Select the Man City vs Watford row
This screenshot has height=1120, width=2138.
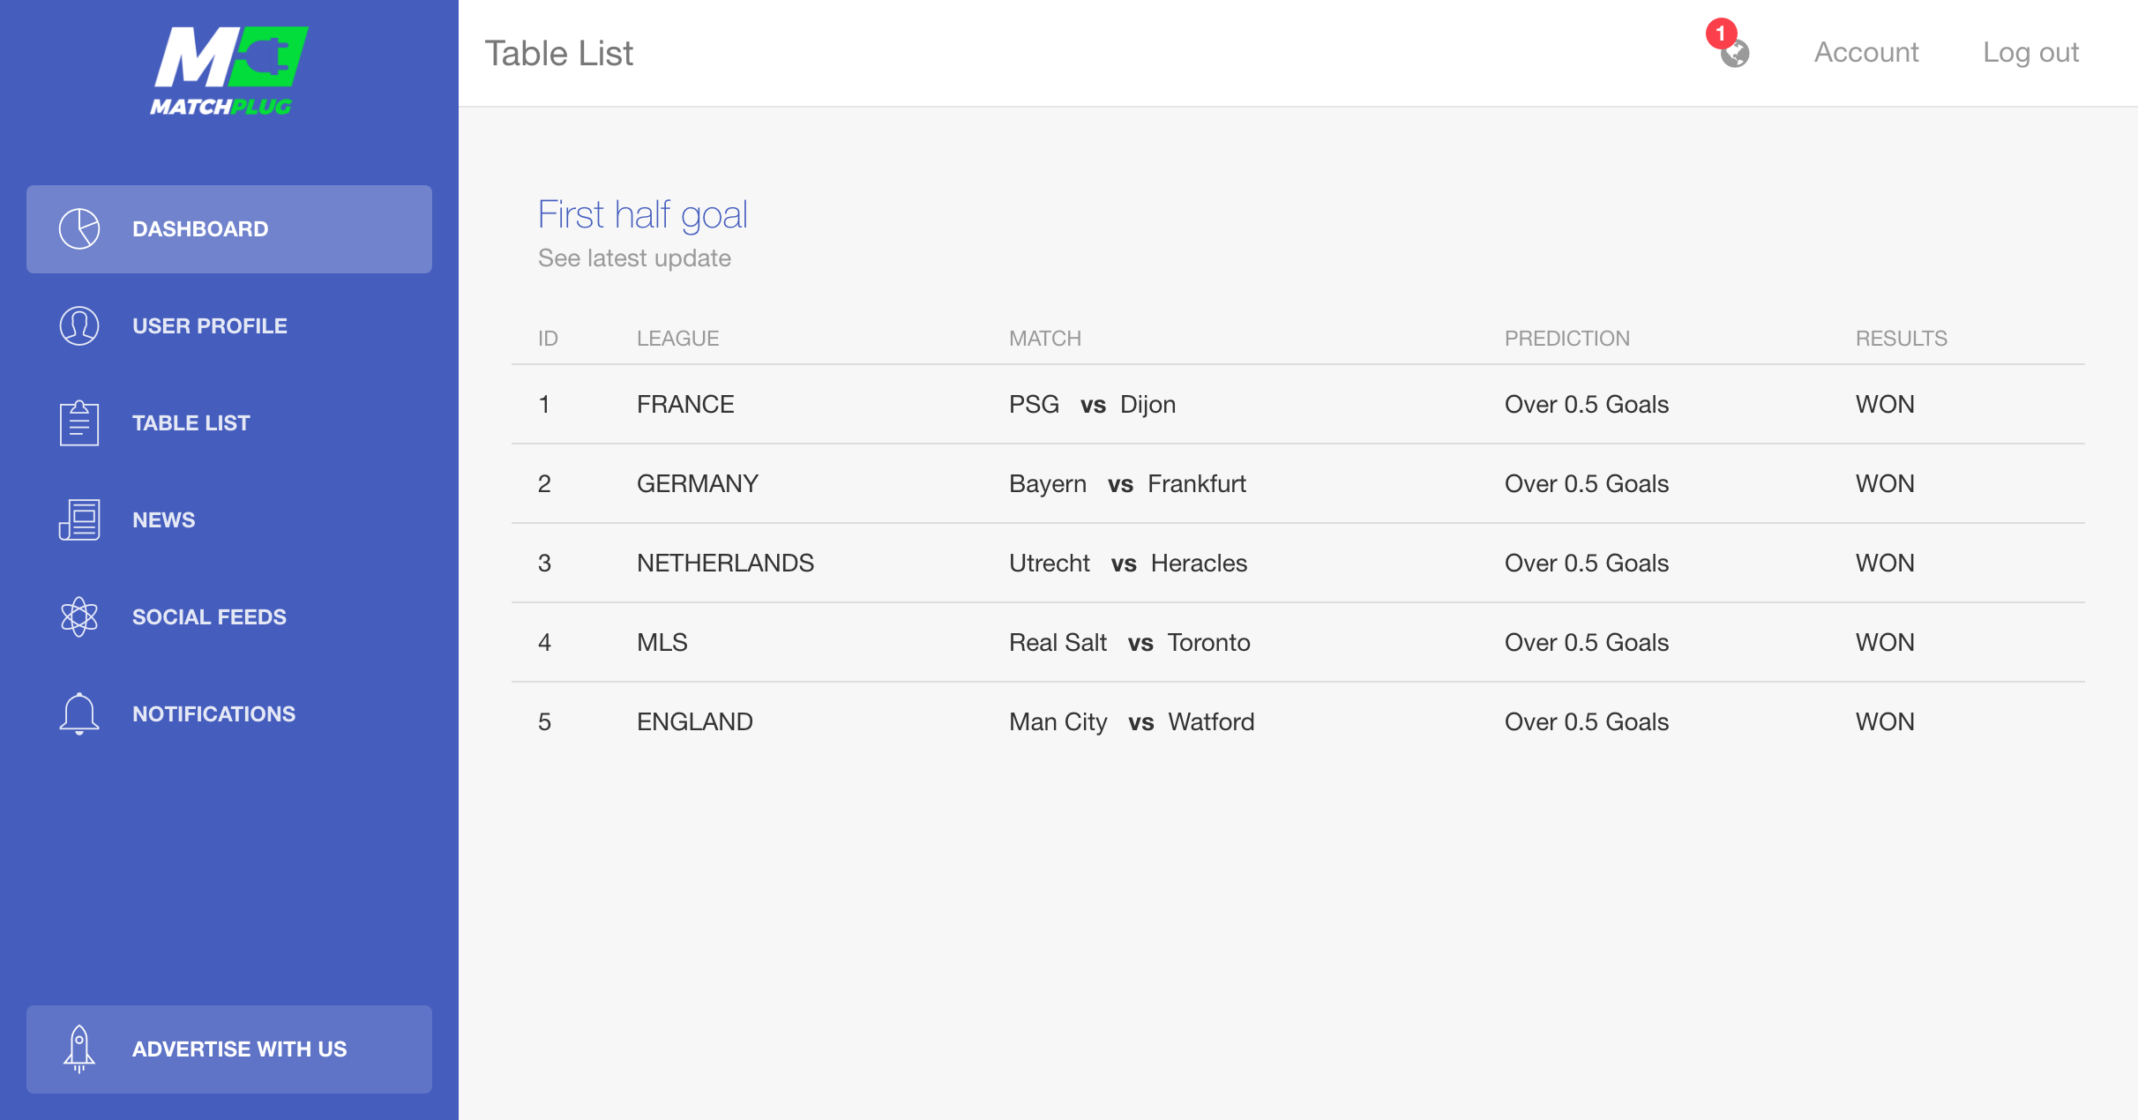[x=1298, y=721]
